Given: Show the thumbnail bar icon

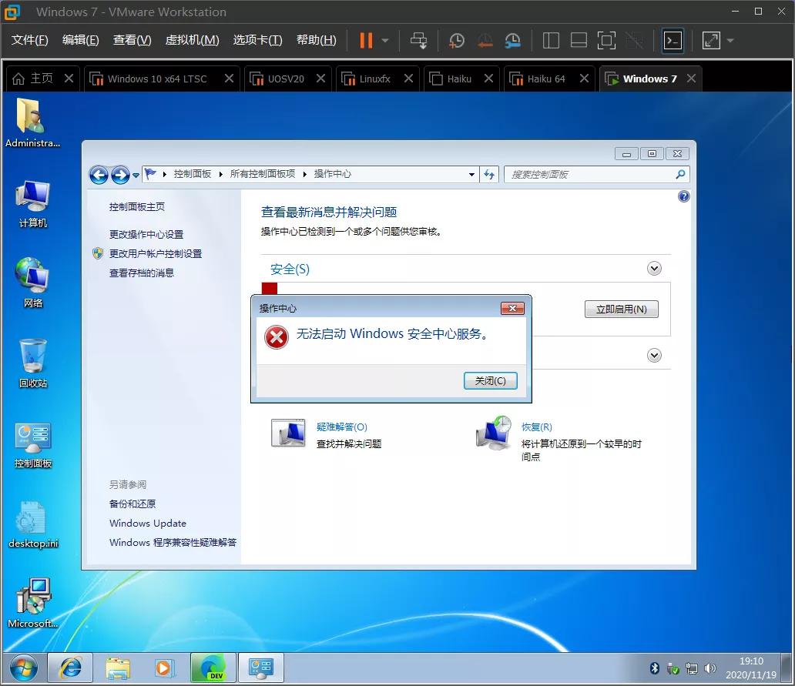Looking at the screenshot, I should [x=579, y=40].
